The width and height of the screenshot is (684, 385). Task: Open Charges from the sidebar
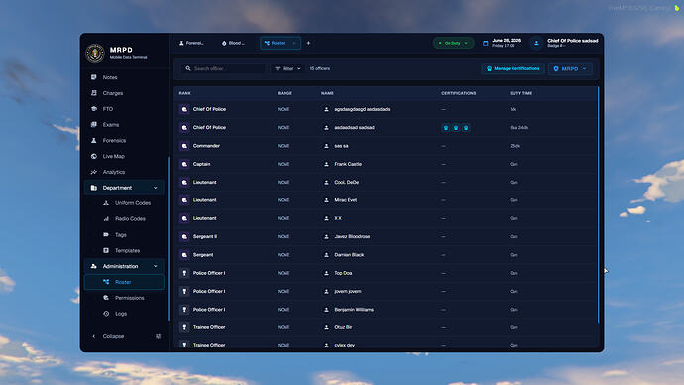(x=112, y=93)
